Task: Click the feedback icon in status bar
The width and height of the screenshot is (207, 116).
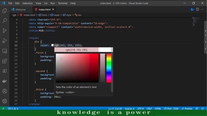Action: (197, 109)
